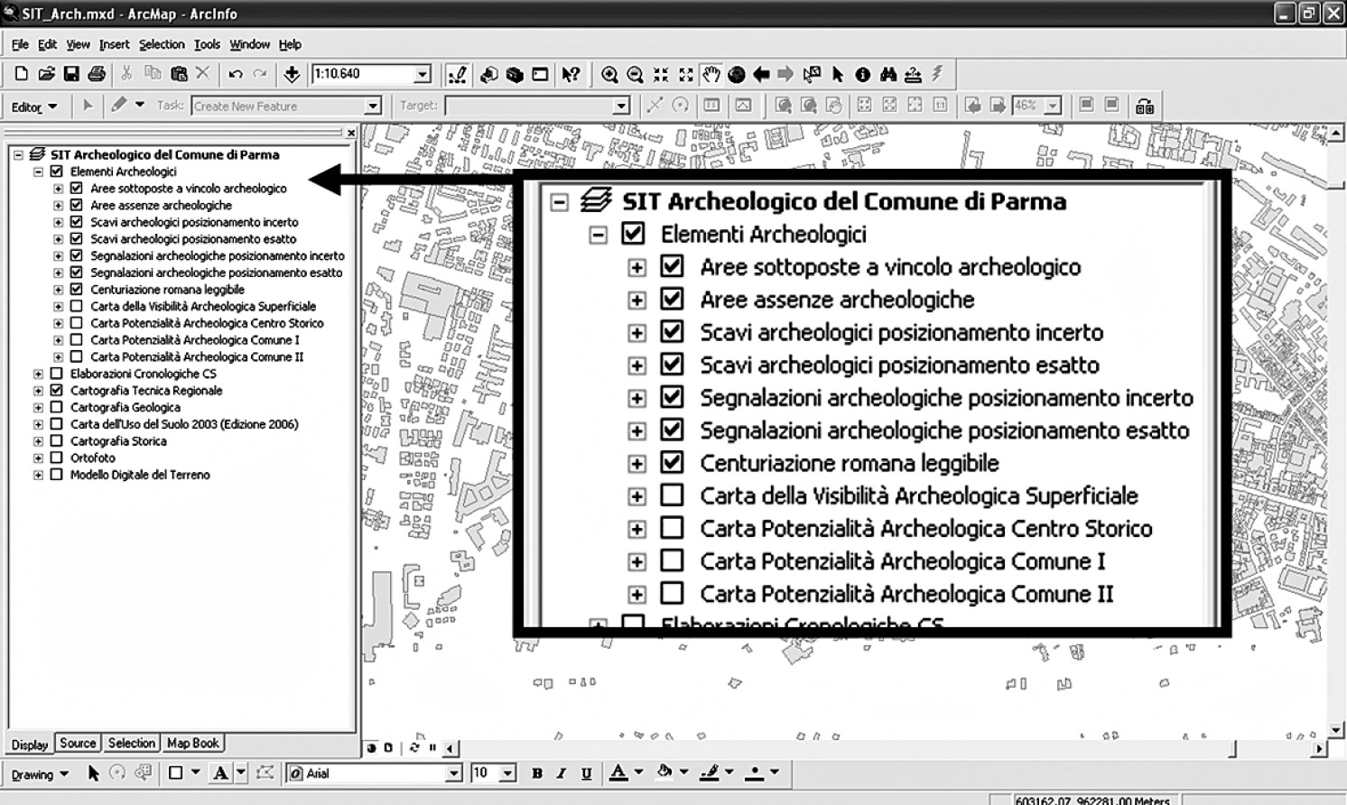Select the Pan hand tool
The height and width of the screenshot is (805, 1347).
[x=711, y=74]
